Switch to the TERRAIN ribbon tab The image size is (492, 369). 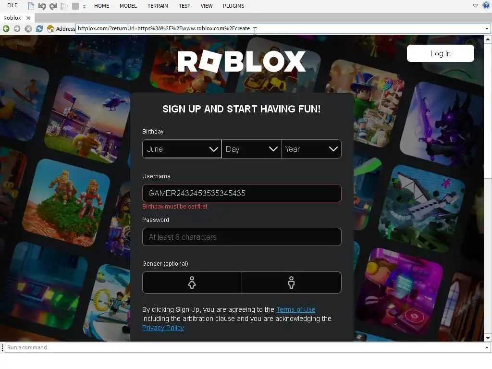tap(158, 6)
